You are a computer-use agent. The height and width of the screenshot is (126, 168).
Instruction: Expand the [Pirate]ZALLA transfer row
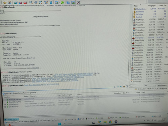[5, 107]
